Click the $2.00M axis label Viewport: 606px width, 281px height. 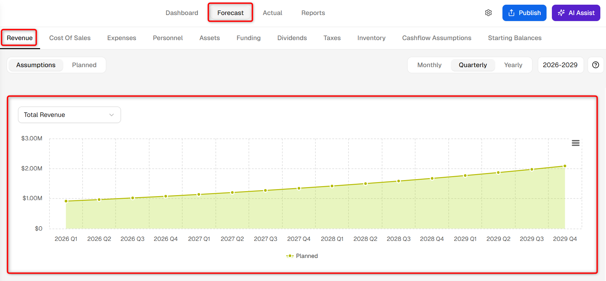(32, 168)
